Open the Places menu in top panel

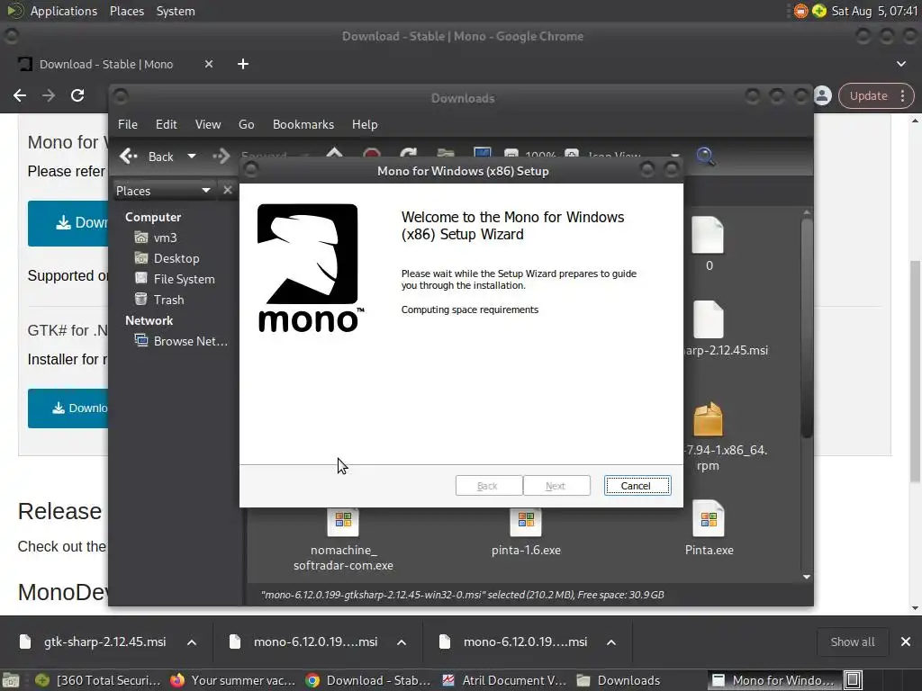tap(126, 11)
